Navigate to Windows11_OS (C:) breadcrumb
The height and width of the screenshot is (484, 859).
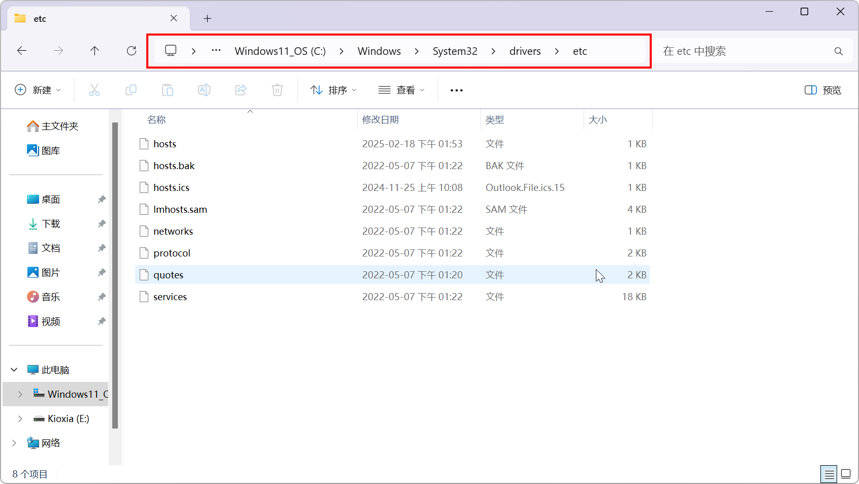(x=280, y=51)
